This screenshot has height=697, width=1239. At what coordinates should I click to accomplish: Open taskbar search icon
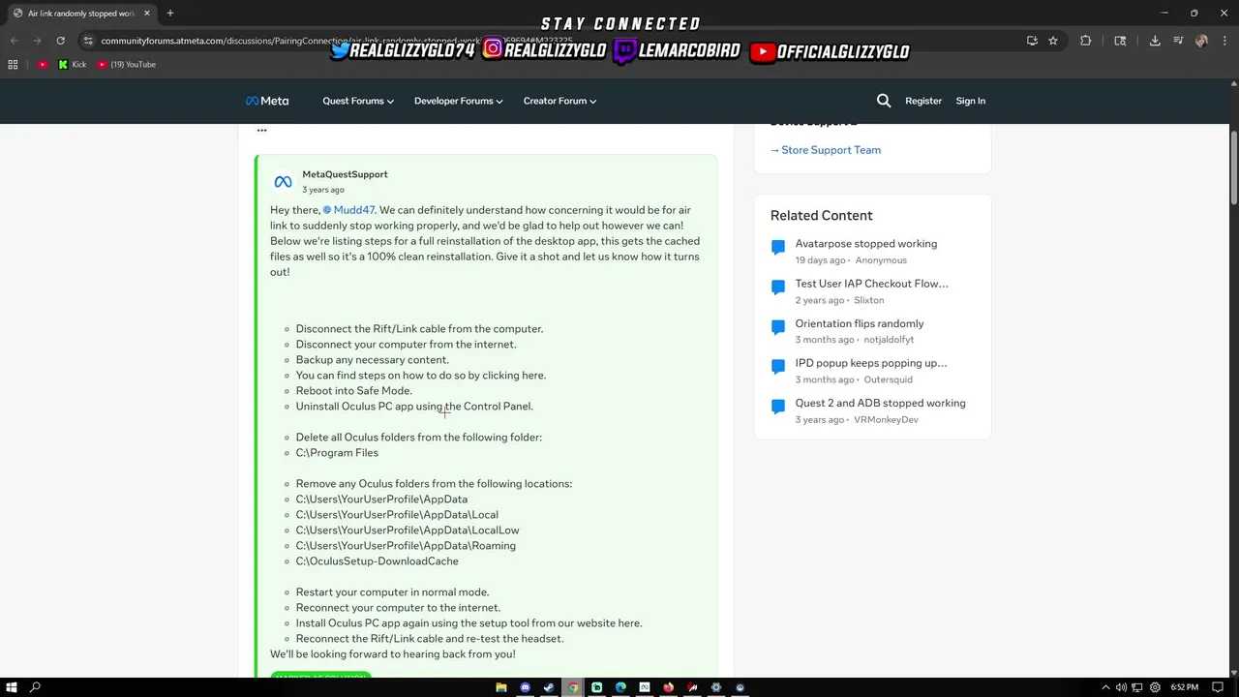click(36, 687)
